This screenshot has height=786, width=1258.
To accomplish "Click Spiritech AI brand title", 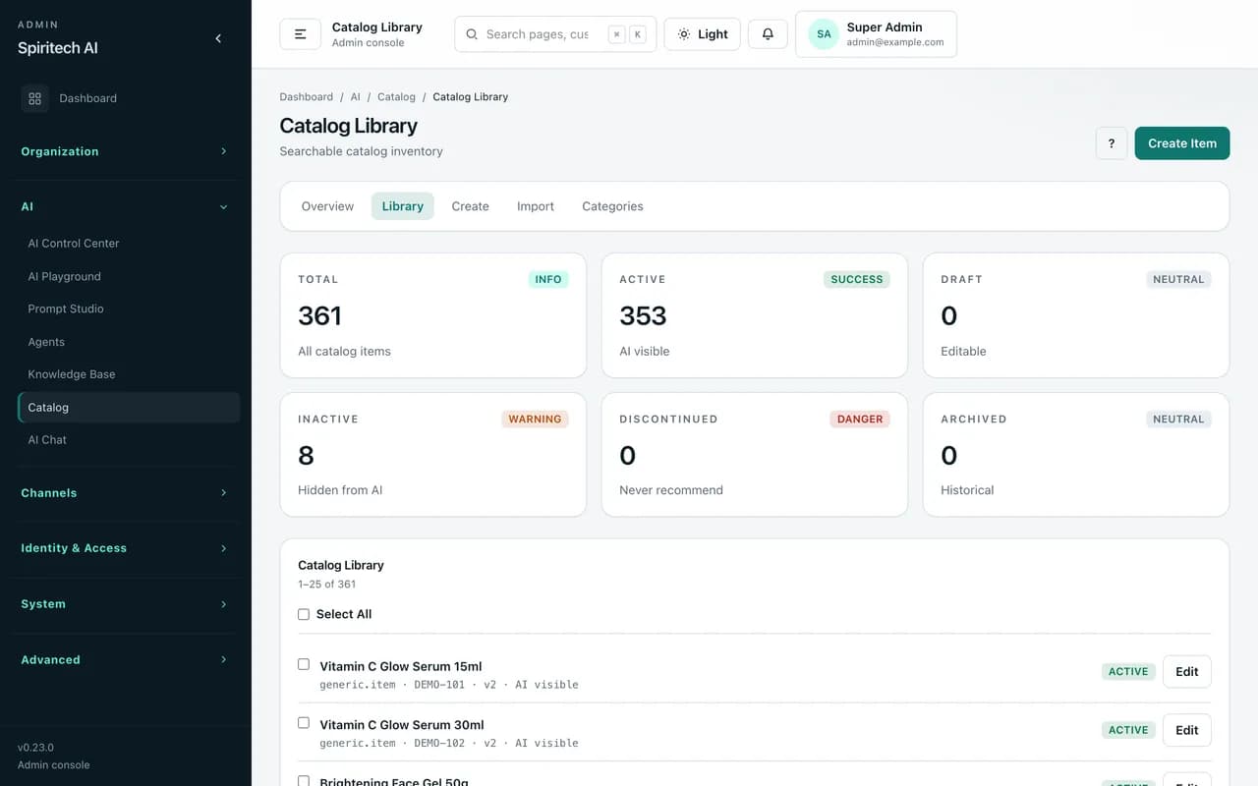I will click(x=58, y=48).
